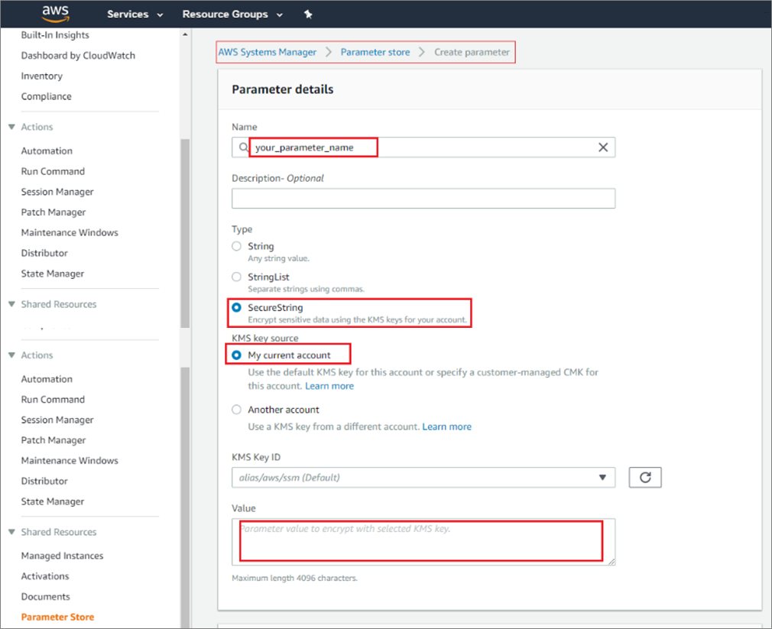772x629 pixels.
Task: Click the Maximum length 4096 characters note
Action: pyautogui.click(x=294, y=578)
